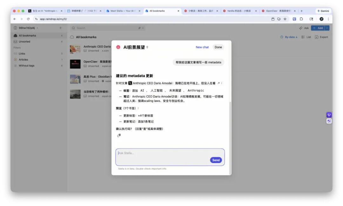View site information in the address bar
Viewport: 343px width, 206px height.
point(36,19)
